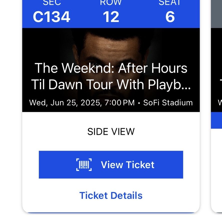Select seat value 6
This screenshot has width=222, height=222.
[170, 17]
